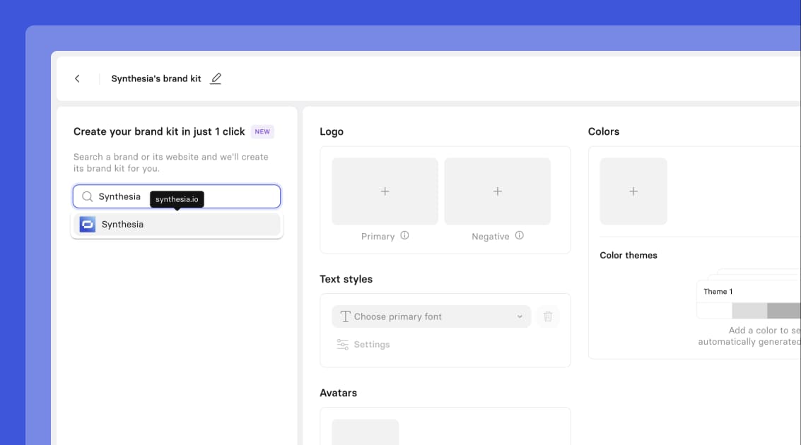
Task: Delete the primary font with the trash icon
Action: coord(548,316)
